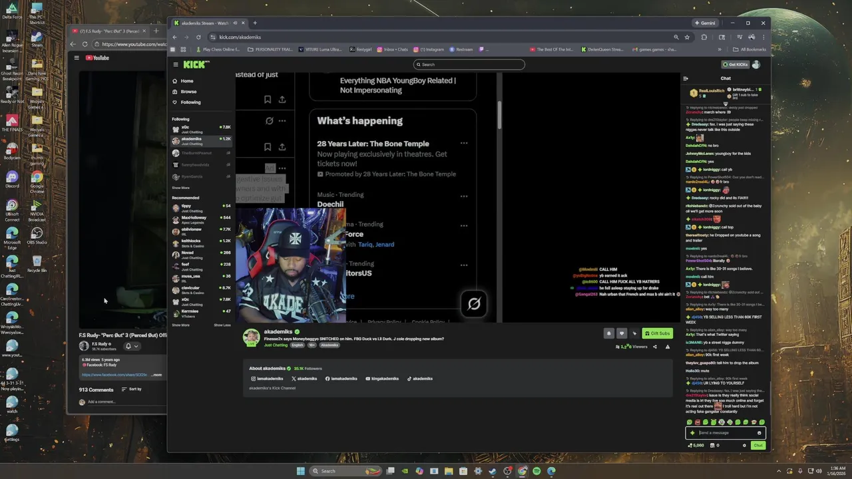This screenshot has width=852, height=479.
Task: Open akademiks TikTok link
Action: point(420,379)
